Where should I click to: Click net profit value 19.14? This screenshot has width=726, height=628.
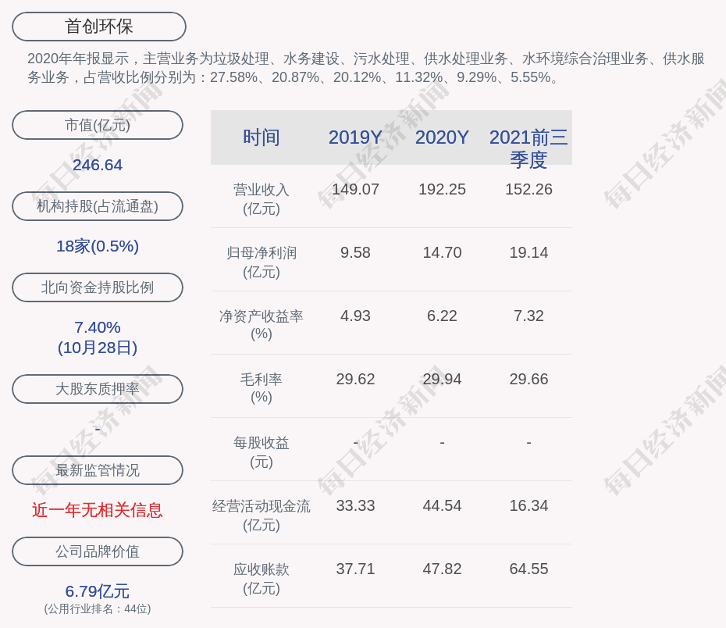click(x=528, y=252)
